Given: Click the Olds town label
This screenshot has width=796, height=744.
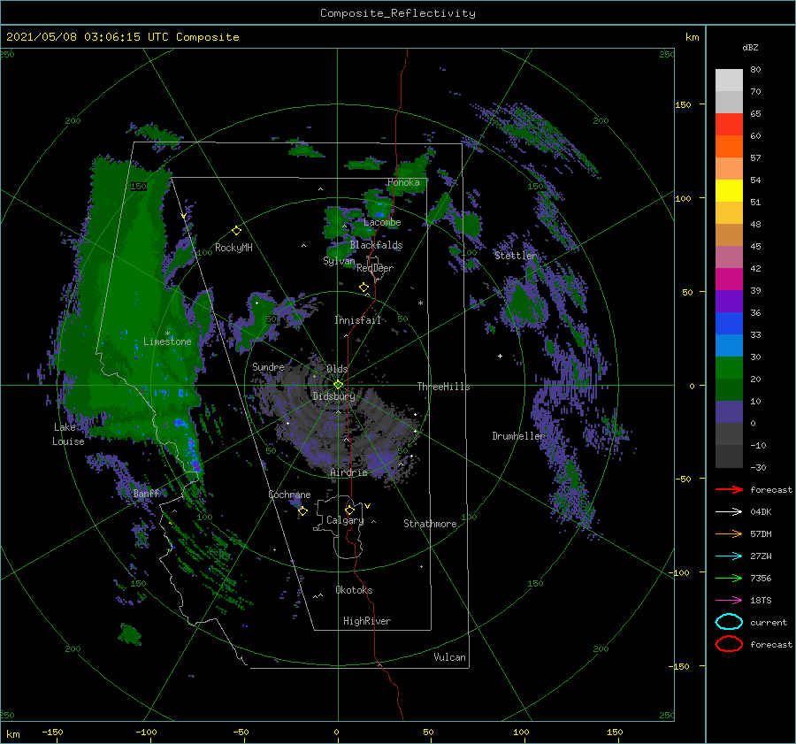Looking at the screenshot, I should 337,369.
